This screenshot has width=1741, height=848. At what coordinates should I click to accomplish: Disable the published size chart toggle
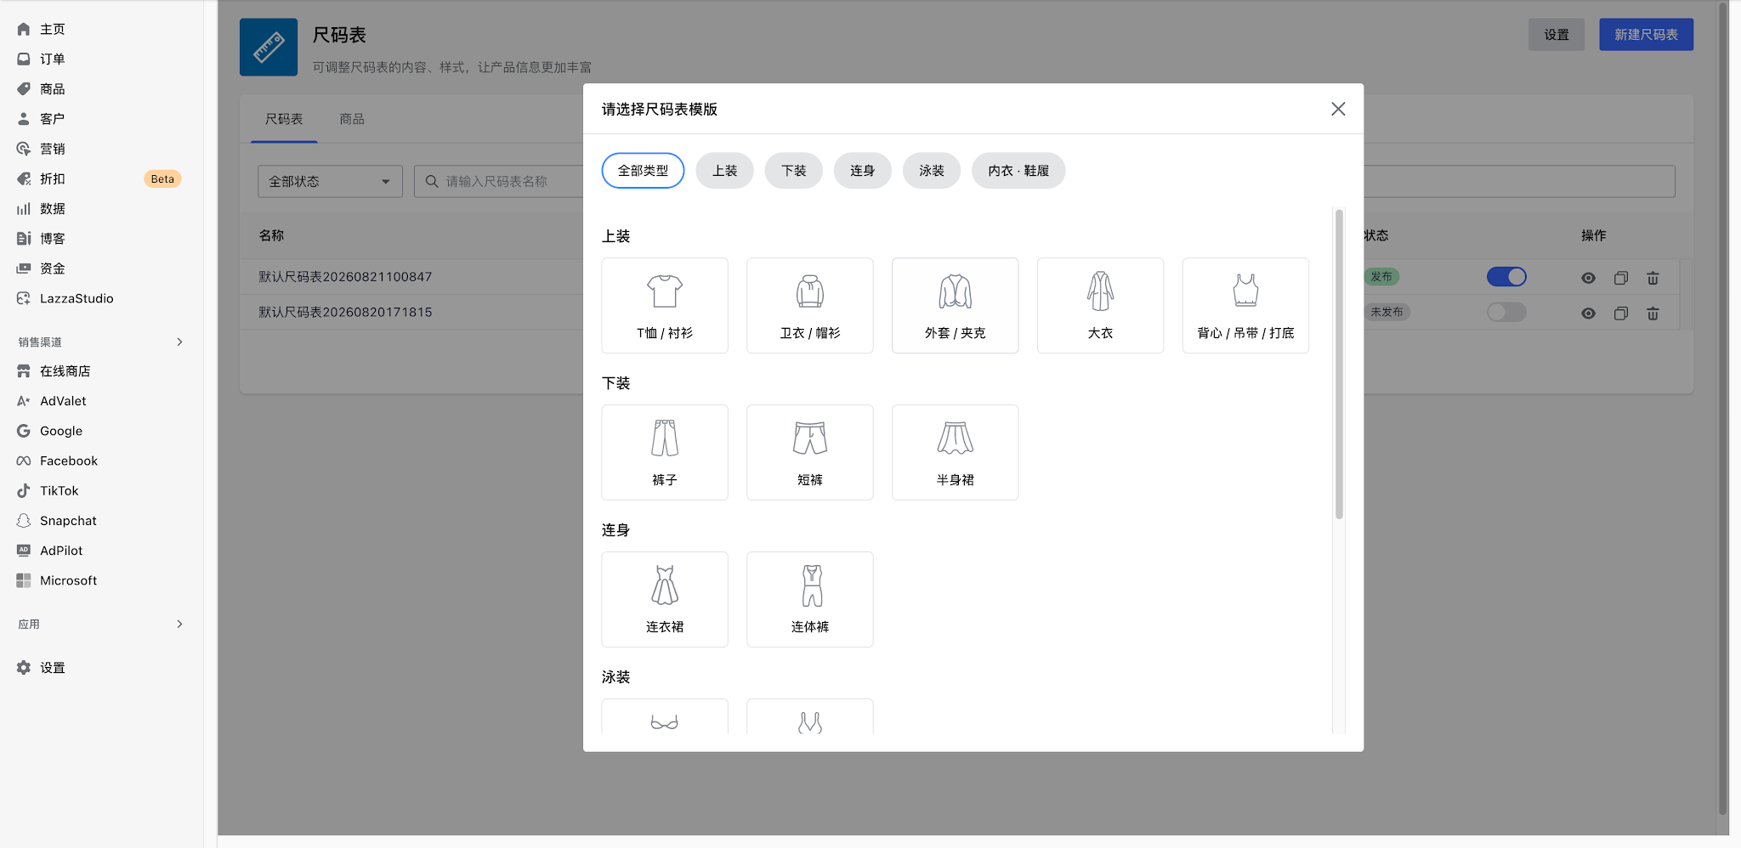click(1506, 277)
